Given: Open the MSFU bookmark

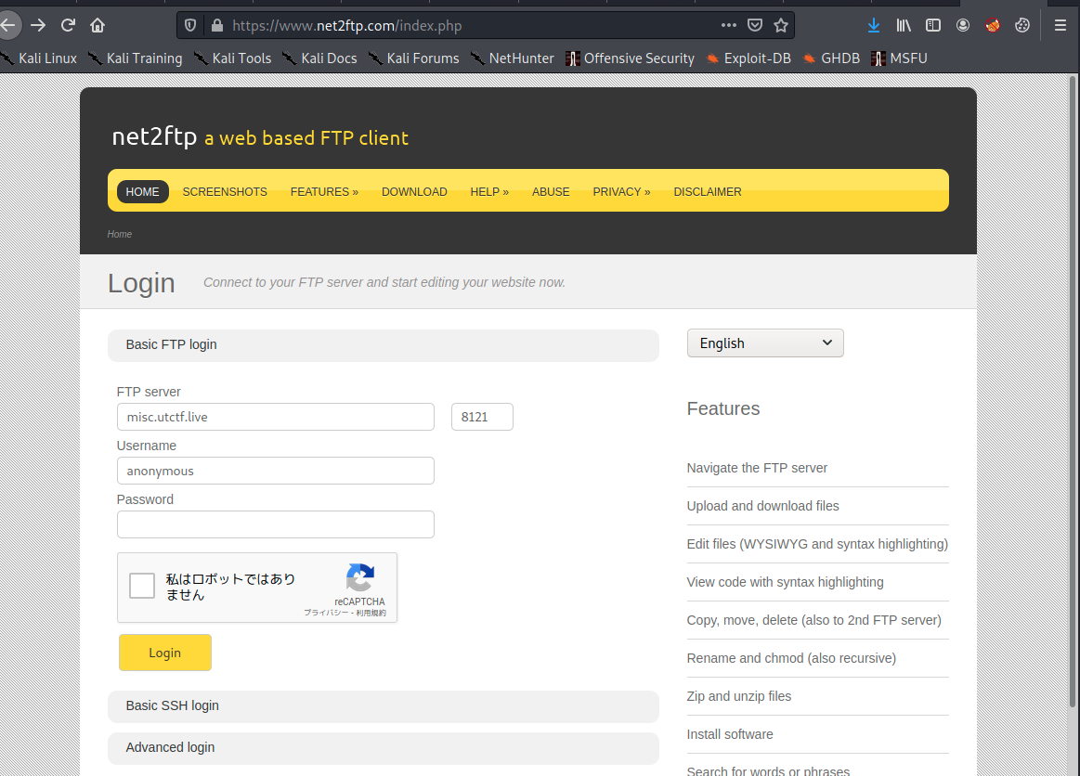Looking at the screenshot, I should 900,58.
